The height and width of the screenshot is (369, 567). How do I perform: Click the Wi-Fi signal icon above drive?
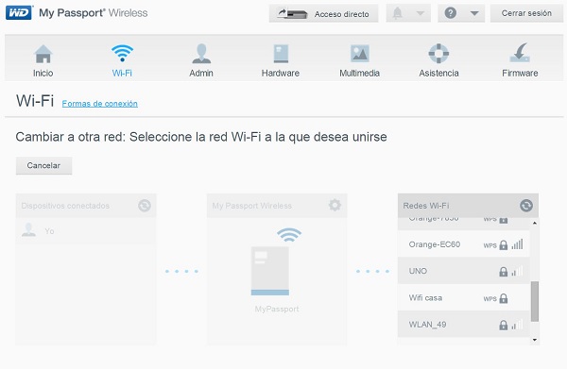289,235
